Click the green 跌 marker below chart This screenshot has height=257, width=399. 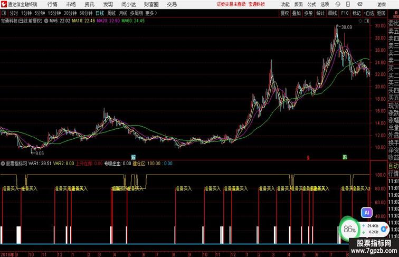[x=345, y=157]
